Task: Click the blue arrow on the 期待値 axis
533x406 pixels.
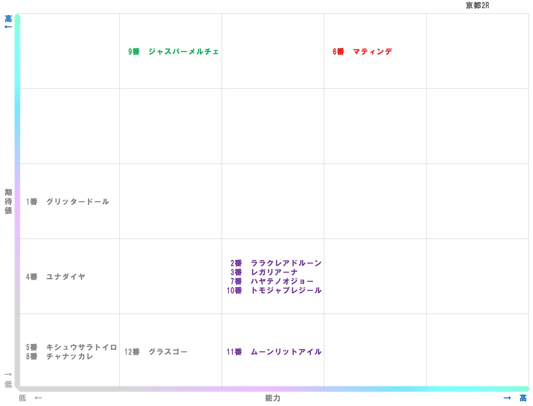Action: (x=8, y=27)
